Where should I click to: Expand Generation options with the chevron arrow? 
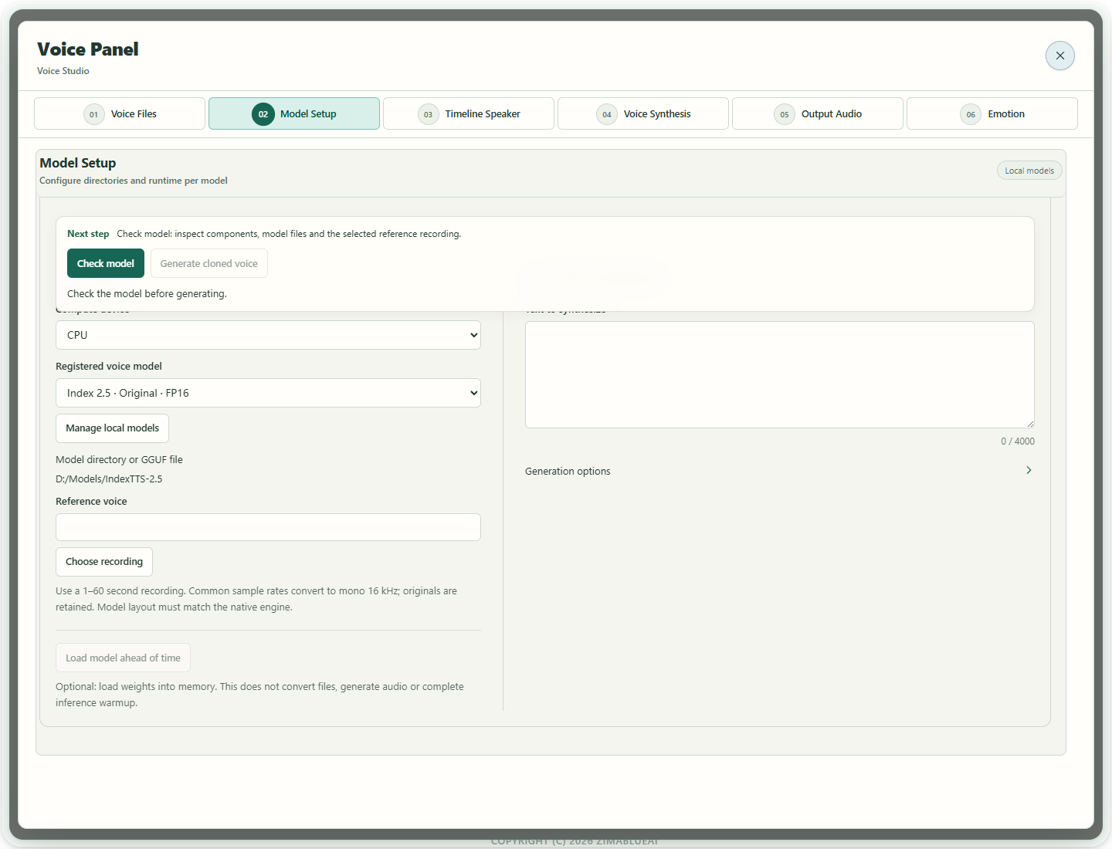[x=1029, y=470]
